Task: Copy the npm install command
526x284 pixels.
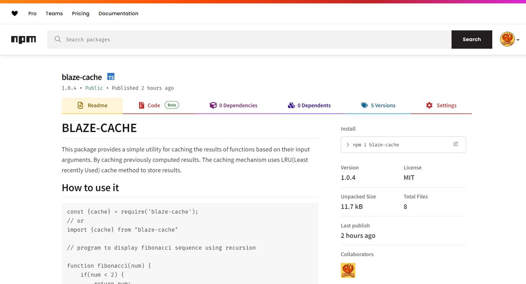Action: 456,144
